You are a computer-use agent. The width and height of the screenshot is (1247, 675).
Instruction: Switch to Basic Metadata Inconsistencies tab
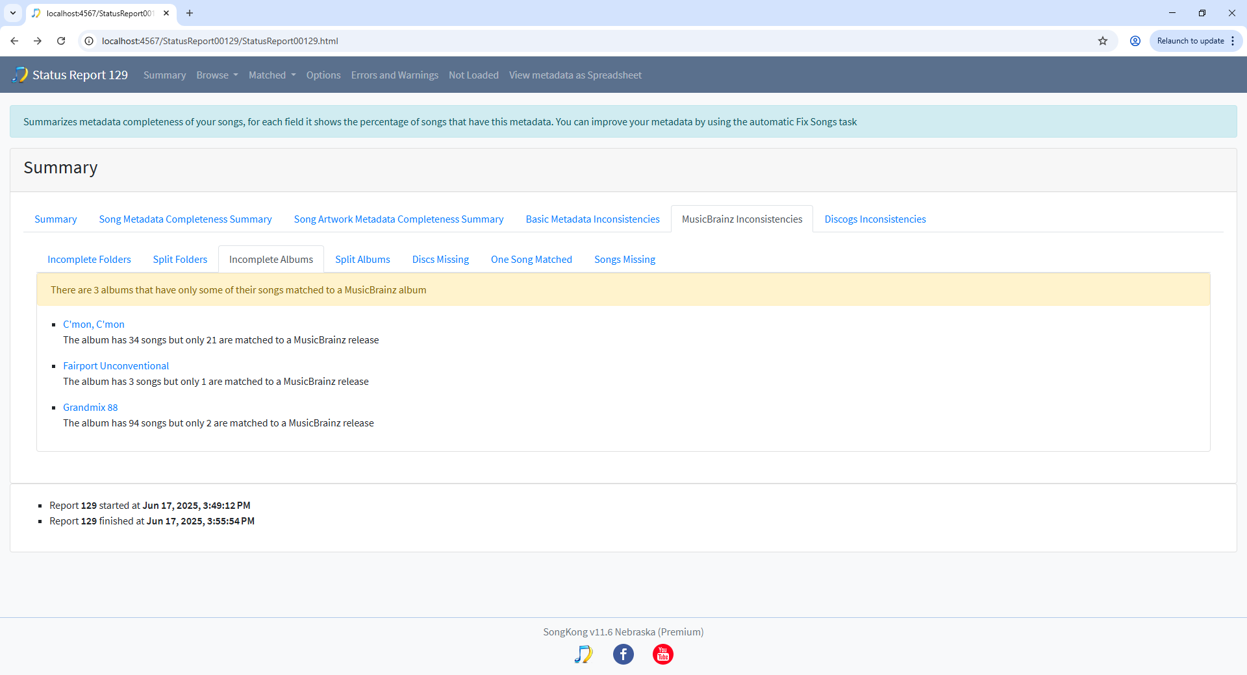point(592,219)
